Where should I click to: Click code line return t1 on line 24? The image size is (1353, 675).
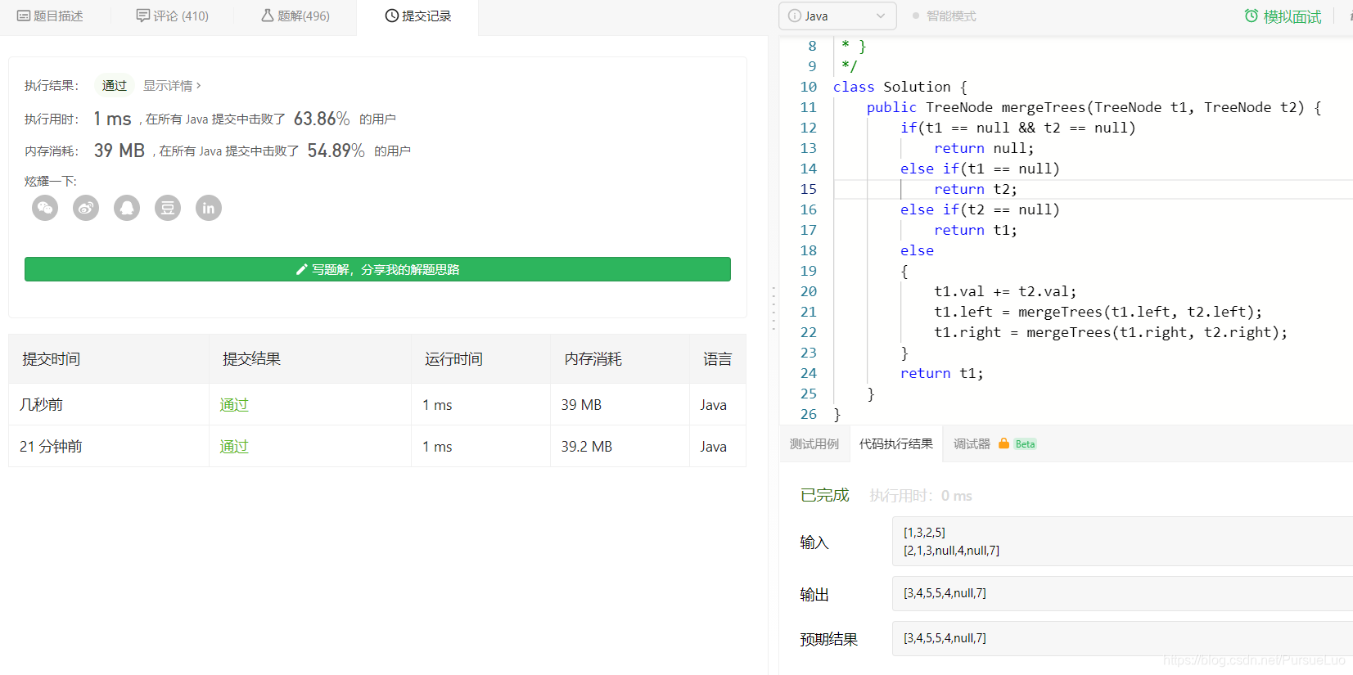click(941, 373)
